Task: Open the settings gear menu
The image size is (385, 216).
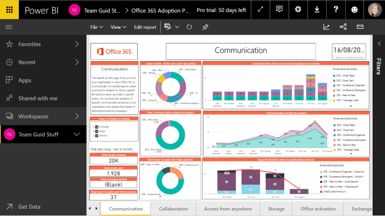Action: [298, 9]
